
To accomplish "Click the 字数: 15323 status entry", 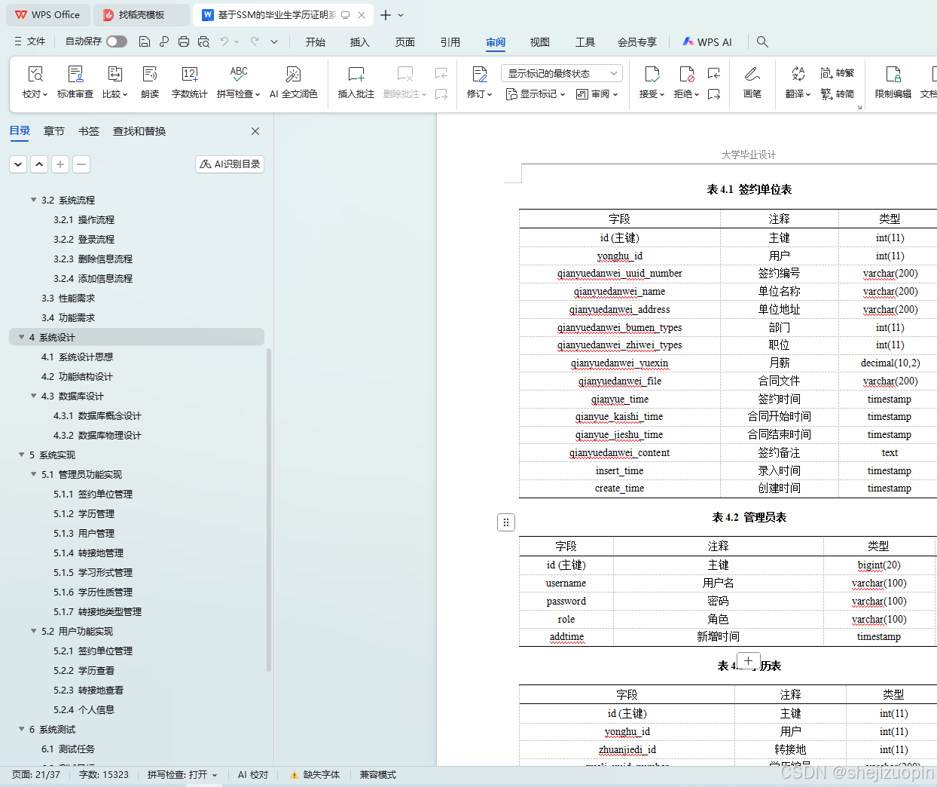I will tap(104, 775).
